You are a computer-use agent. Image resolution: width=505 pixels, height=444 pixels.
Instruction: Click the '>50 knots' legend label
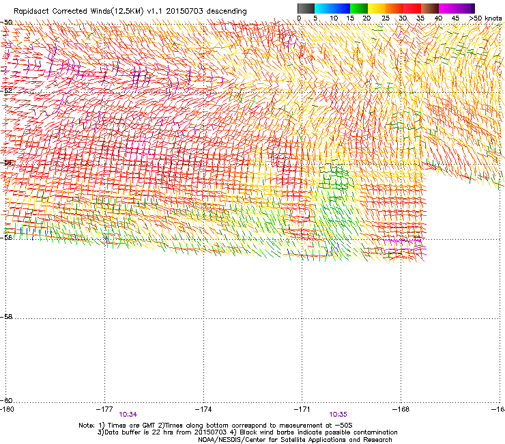(x=485, y=18)
